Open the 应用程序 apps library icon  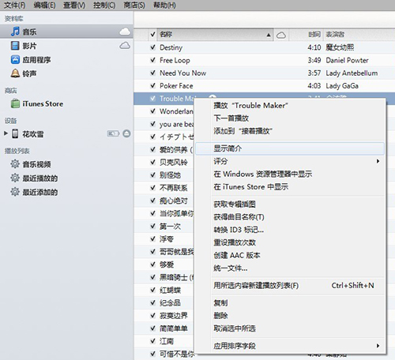click(x=15, y=59)
